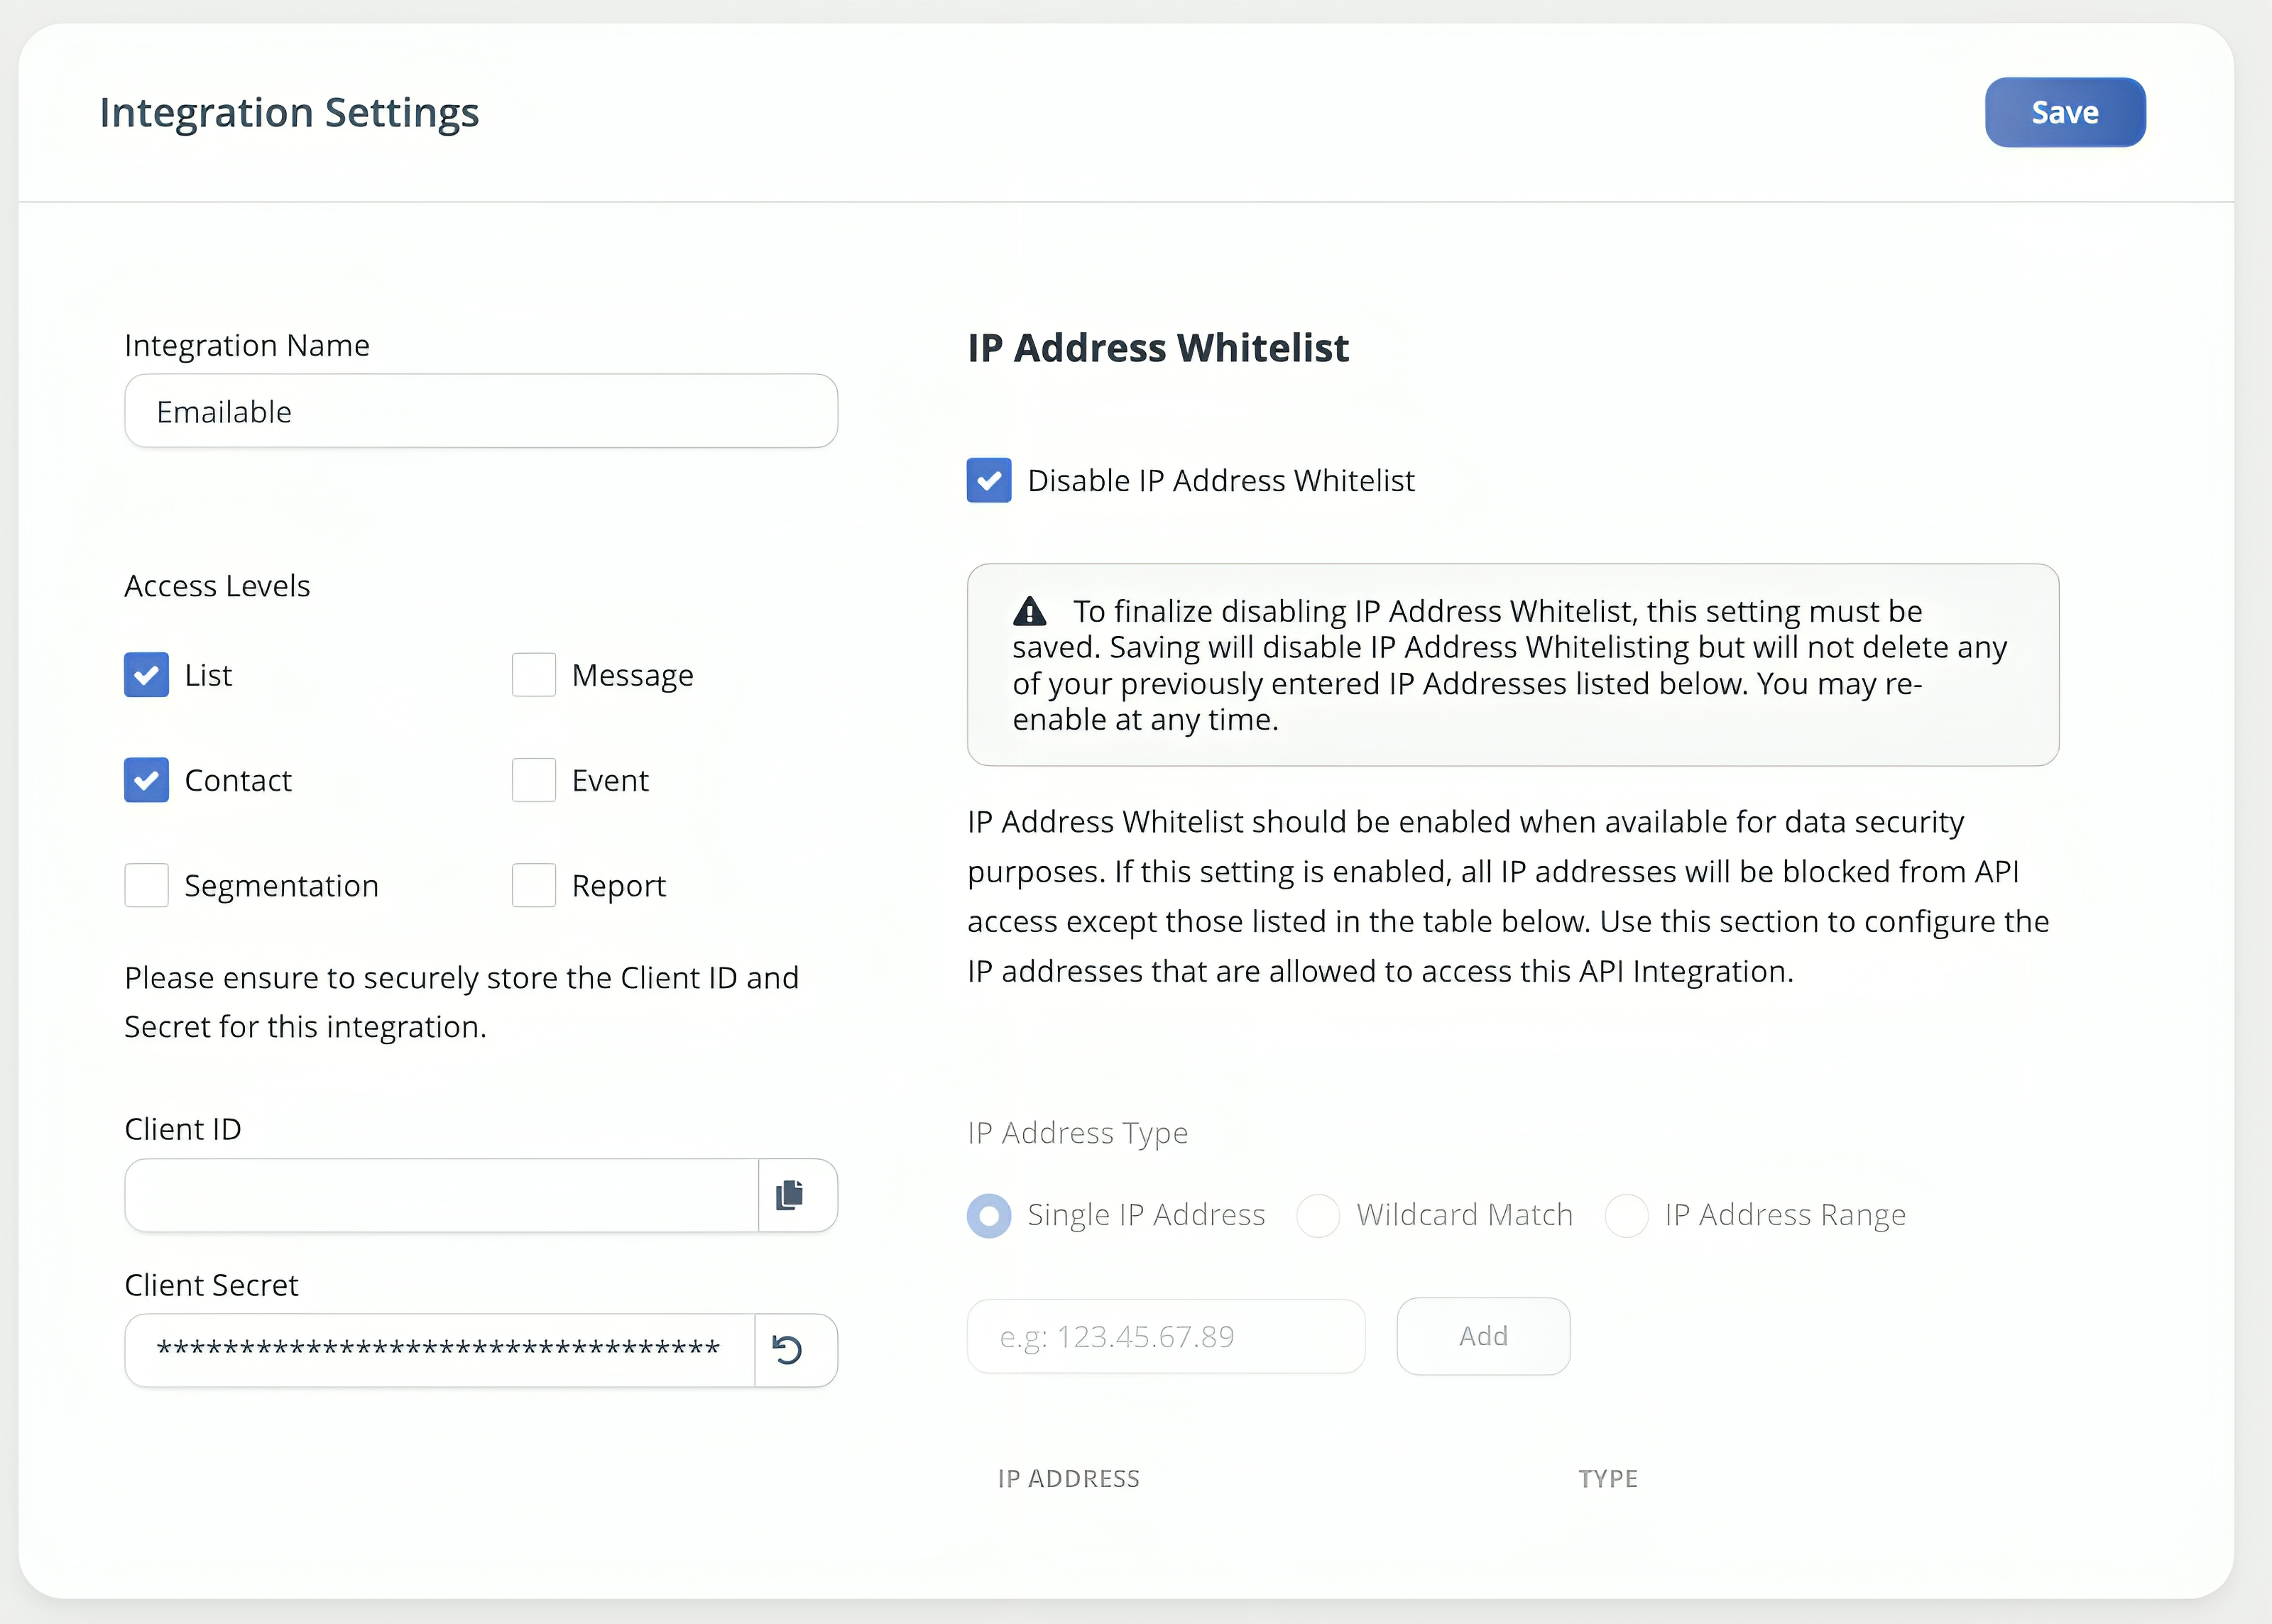2272x1624 pixels.
Task: Uncheck the Contact access level
Action: pos(146,780)
